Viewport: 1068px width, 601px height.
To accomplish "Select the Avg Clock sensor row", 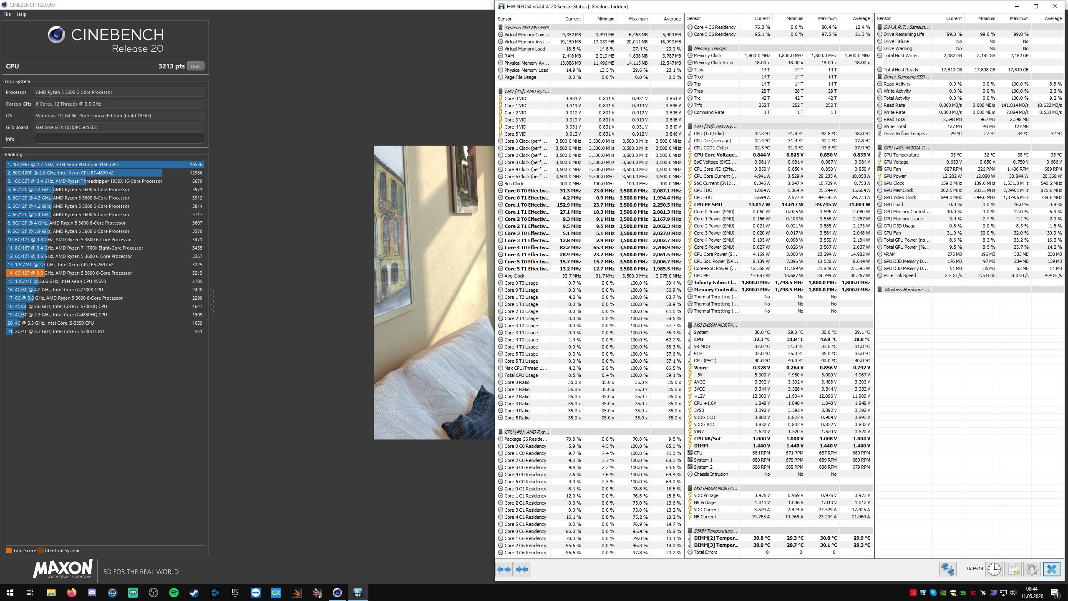I will coord(590,276).
